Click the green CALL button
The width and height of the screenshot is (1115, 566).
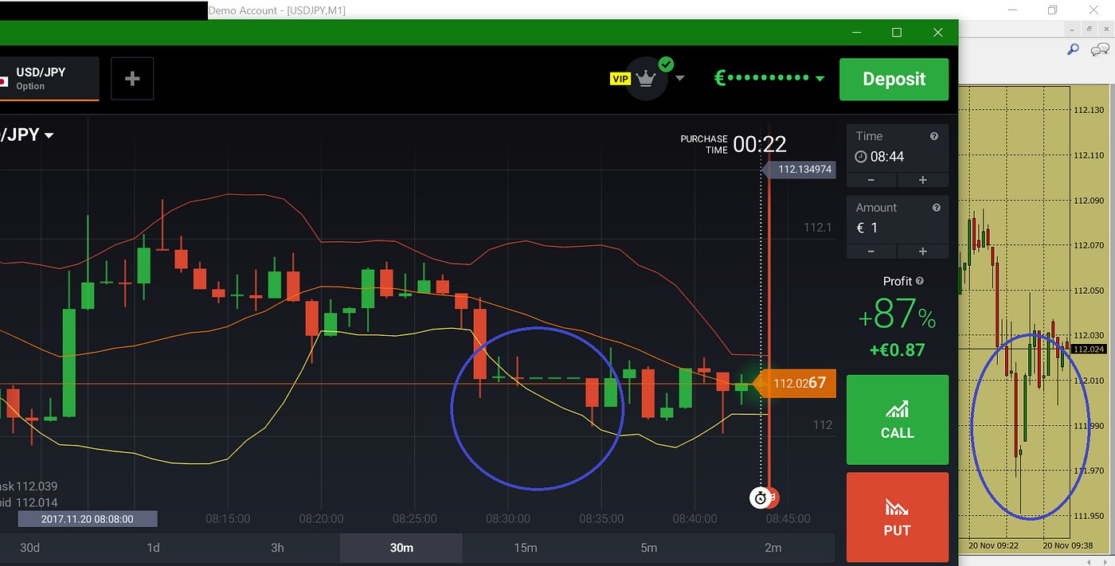tap(898, 420)
